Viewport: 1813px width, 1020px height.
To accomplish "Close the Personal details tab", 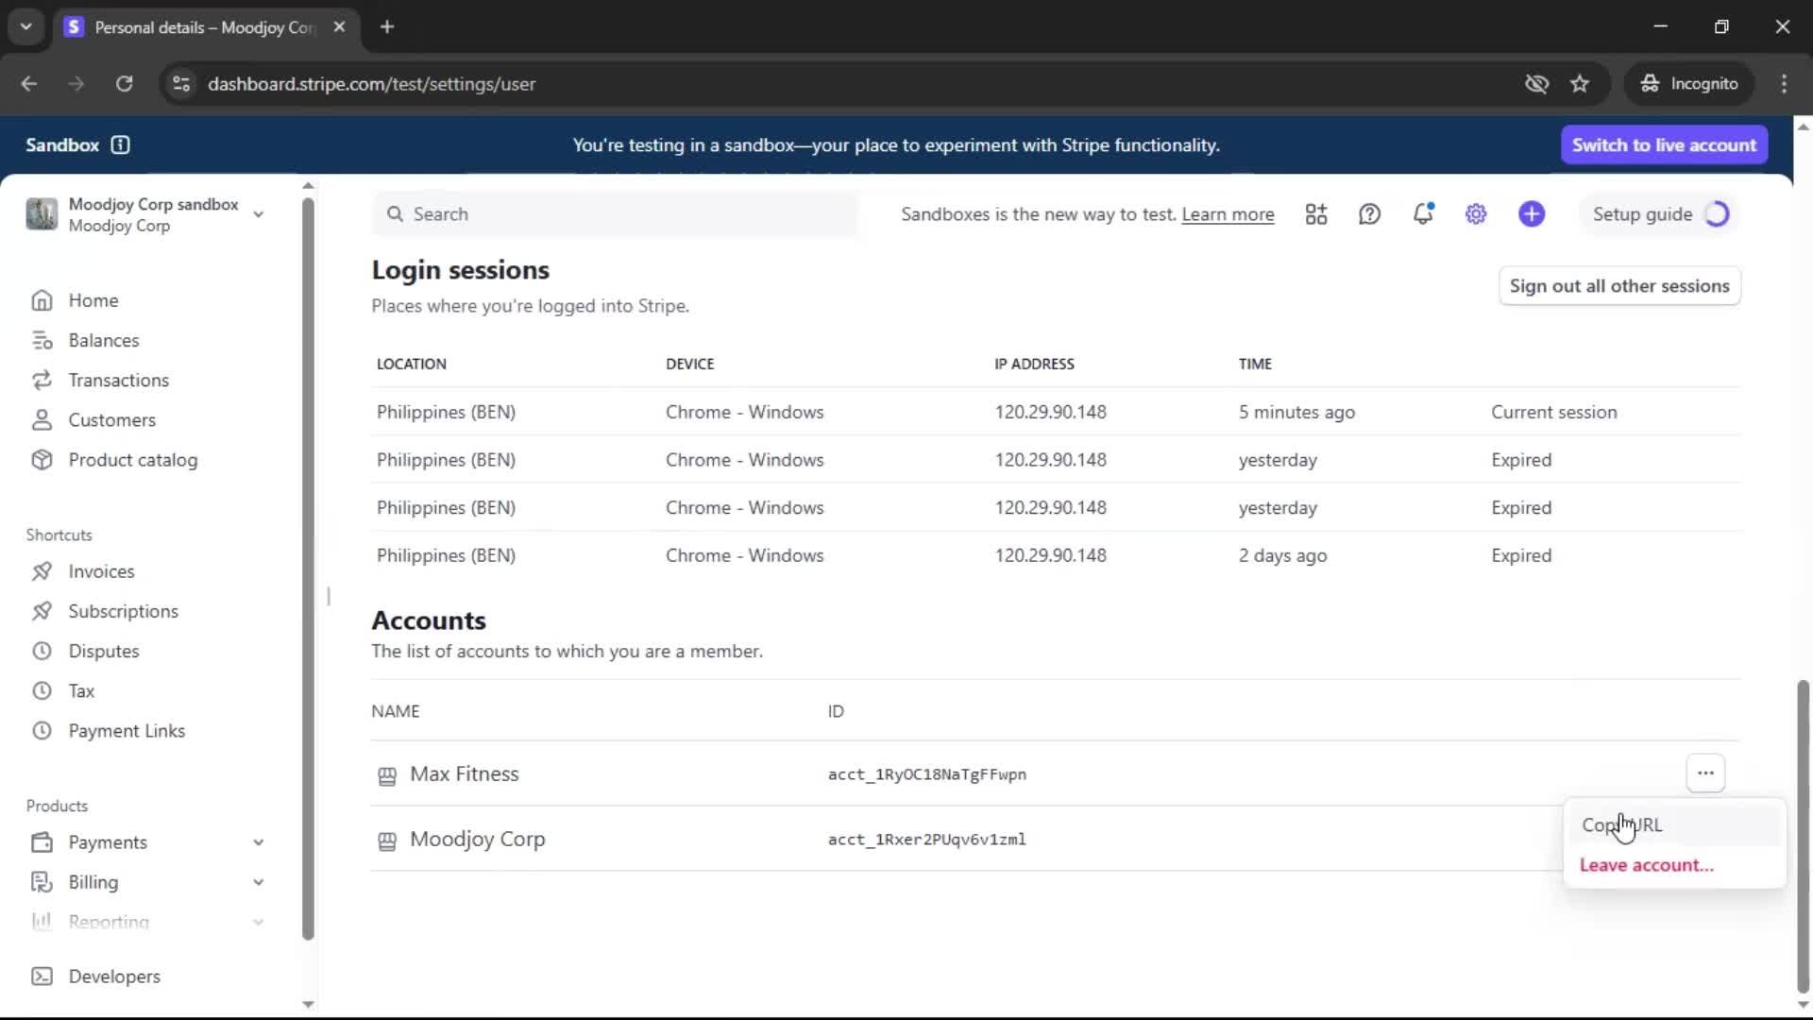I will coord(339,27).
